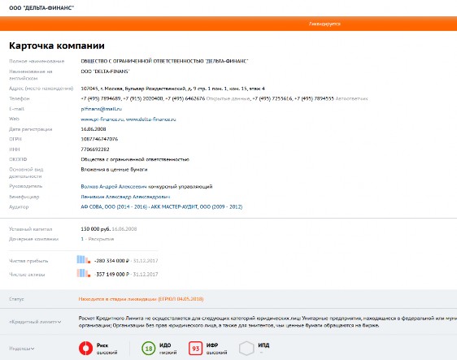Click the -280 334 000 net profit value
457x360 pixels.
(x=112, y=261)
